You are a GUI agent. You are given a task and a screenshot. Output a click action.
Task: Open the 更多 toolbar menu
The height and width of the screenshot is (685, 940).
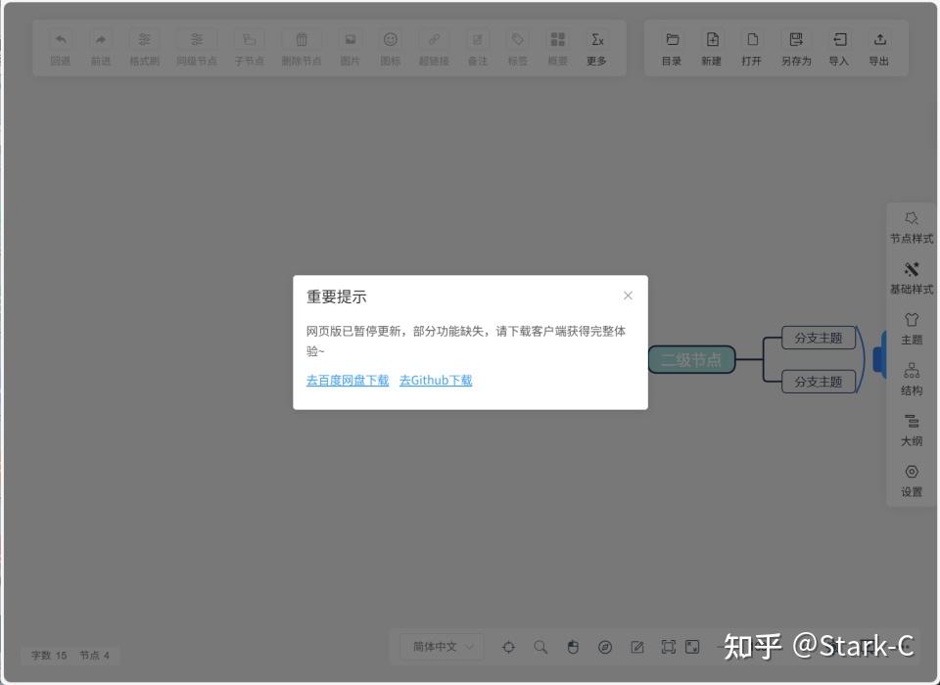[596, 48]
